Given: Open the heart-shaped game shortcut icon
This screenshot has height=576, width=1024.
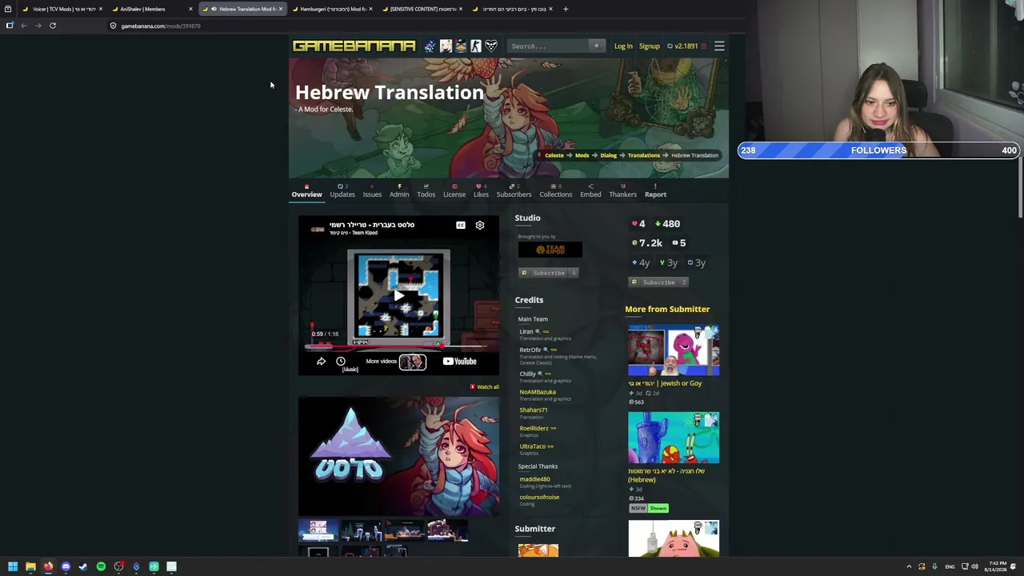Looking at the screenshot, I should (x=491, y=46).
